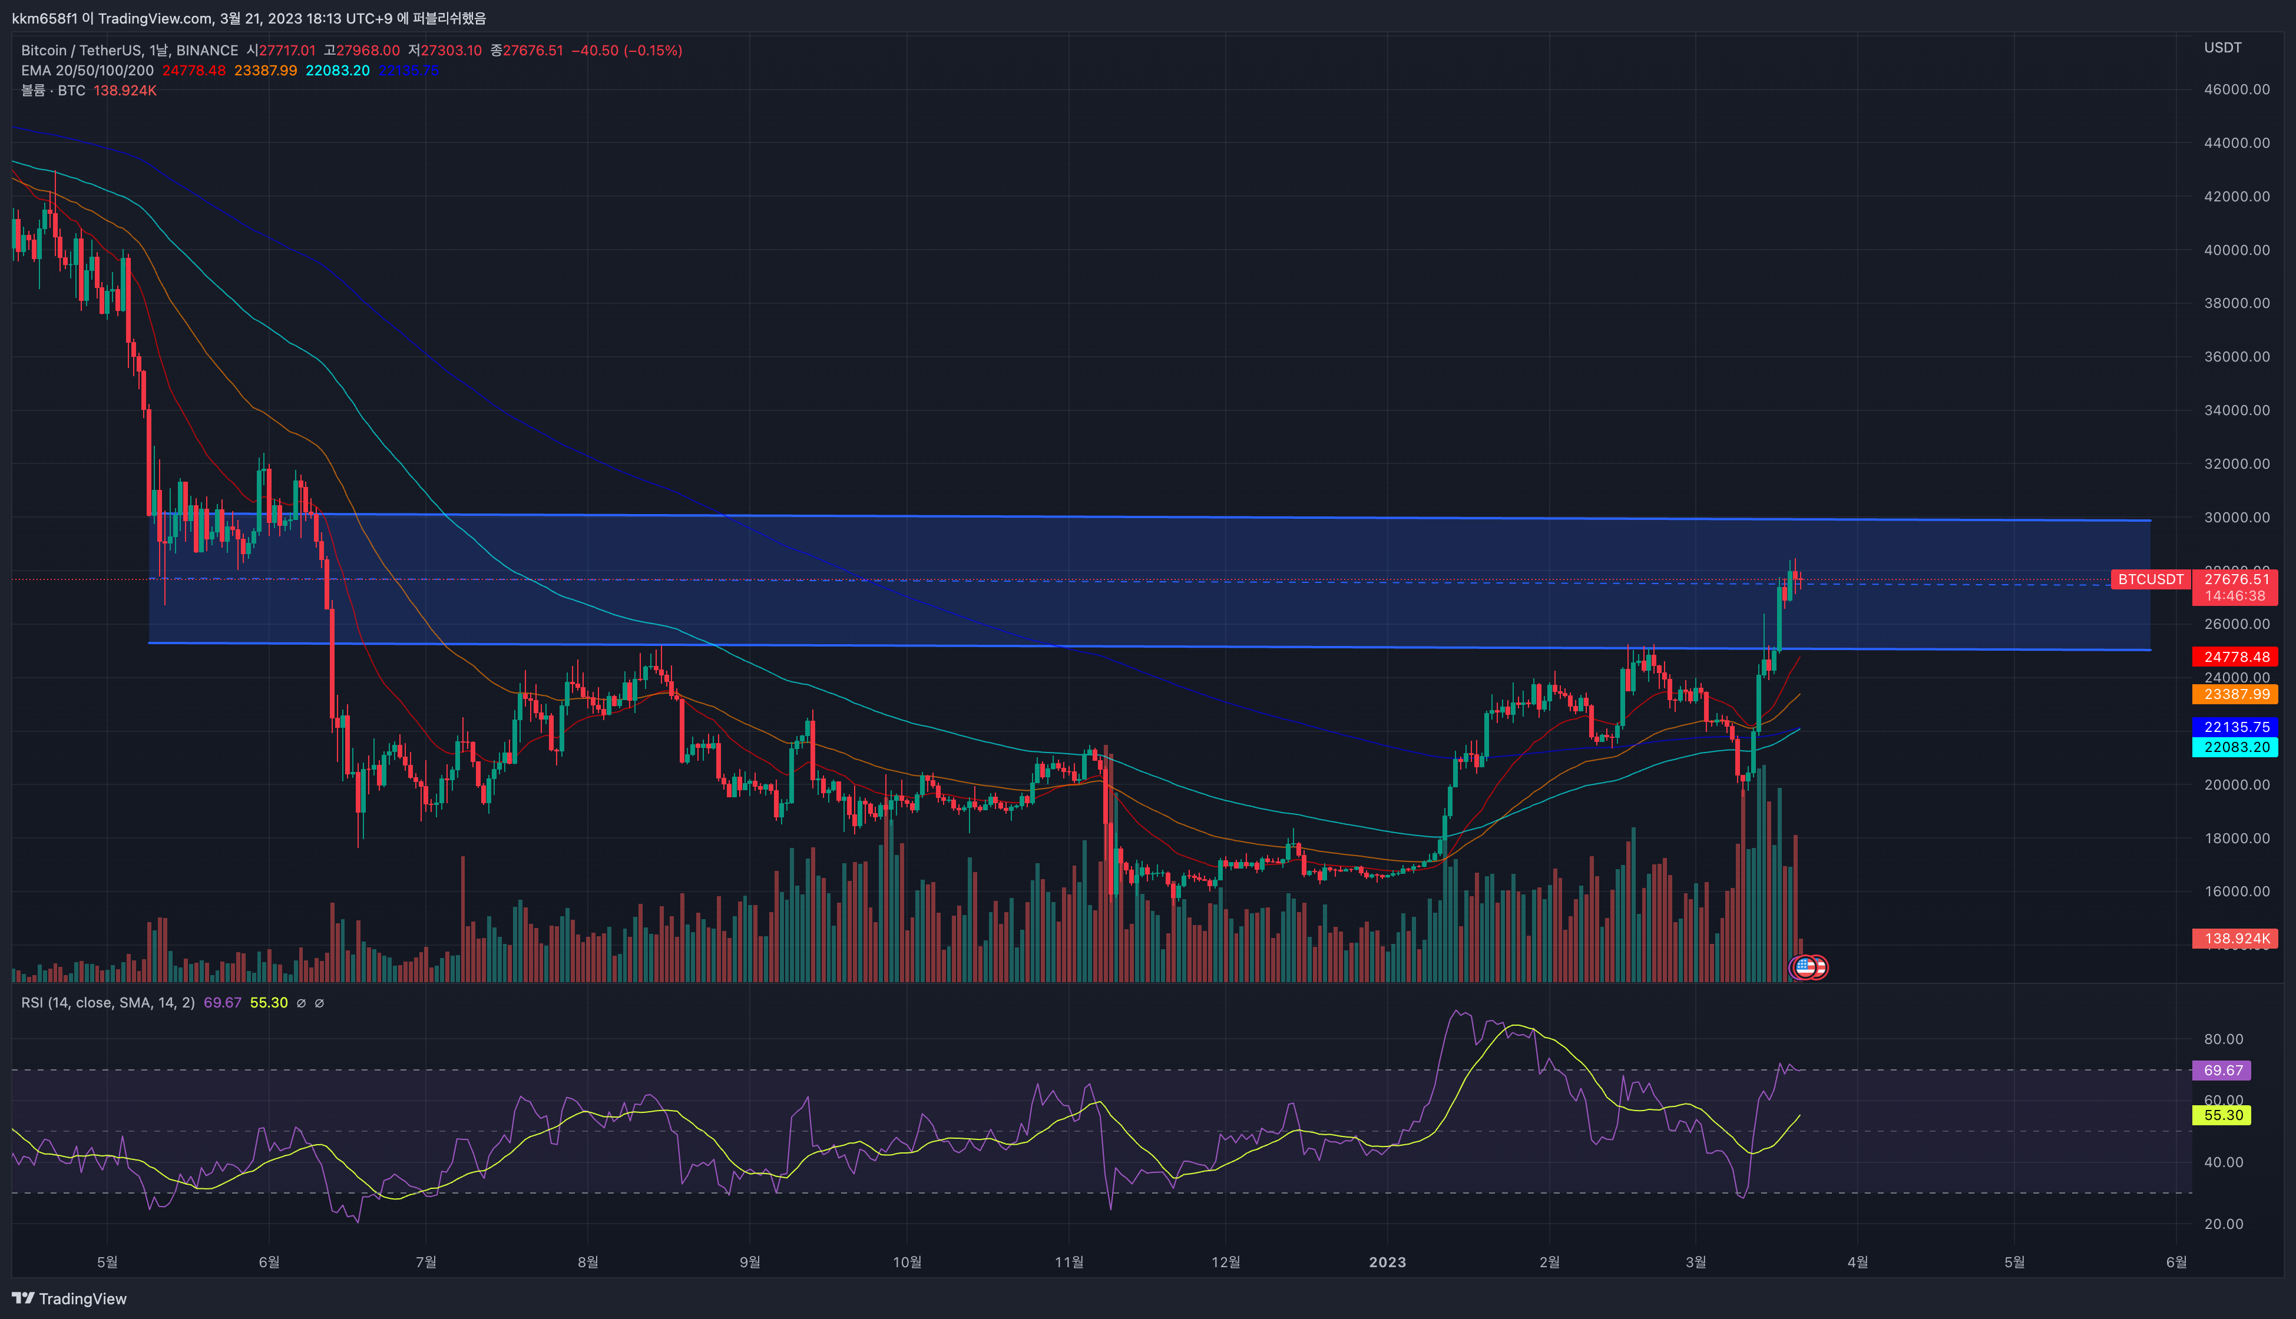2296x1319 pixels.
Task: Click the yellow 55.30 RSI axis label
Action: point(2222,1115)
